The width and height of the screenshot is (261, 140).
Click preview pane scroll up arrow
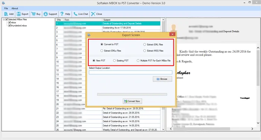coord(258,48)
